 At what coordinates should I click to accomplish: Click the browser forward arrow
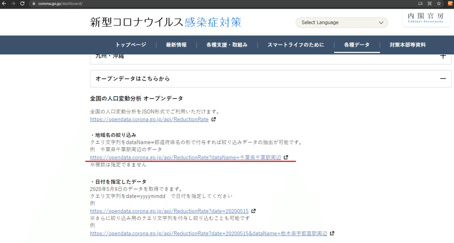13,3
